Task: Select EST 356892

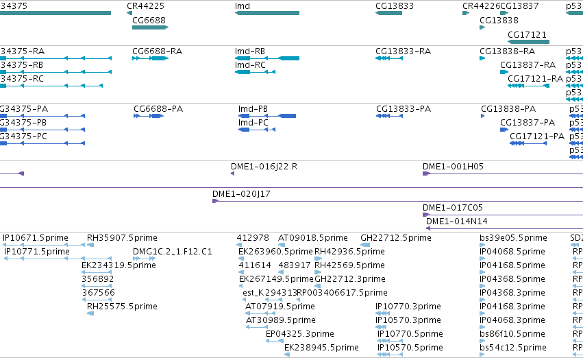Action: (97, 286)
